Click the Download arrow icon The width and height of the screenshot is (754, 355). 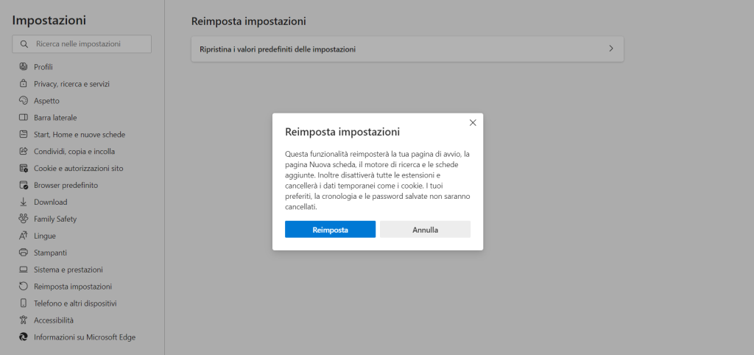[x=24, y=203]
